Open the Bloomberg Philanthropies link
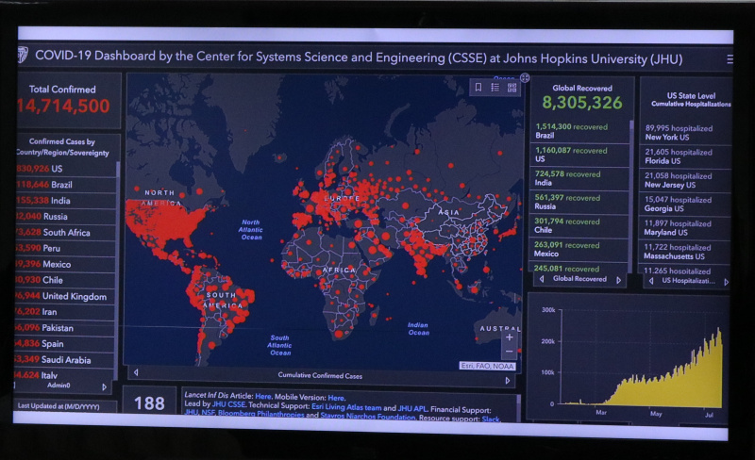The image size is (755, 460). (x=261, y=414)
